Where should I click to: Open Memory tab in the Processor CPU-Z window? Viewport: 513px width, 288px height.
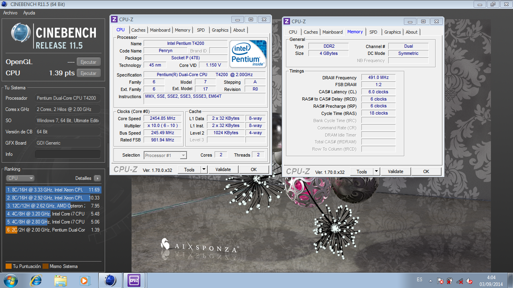[x=182, y=30]
